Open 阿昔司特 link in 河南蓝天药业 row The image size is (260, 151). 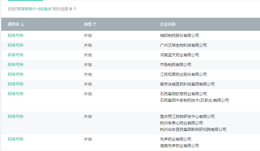click(16, 55)
